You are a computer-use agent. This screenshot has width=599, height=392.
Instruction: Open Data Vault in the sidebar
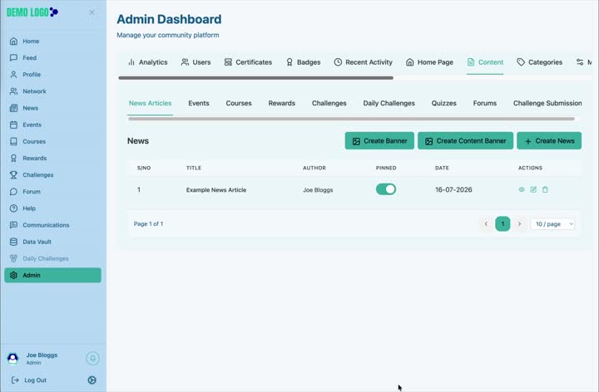52,242
